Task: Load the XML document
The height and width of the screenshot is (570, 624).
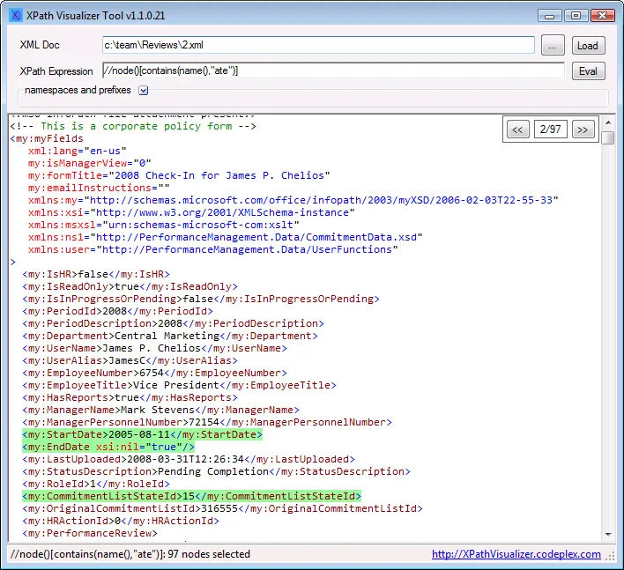Action: [588, 45]
